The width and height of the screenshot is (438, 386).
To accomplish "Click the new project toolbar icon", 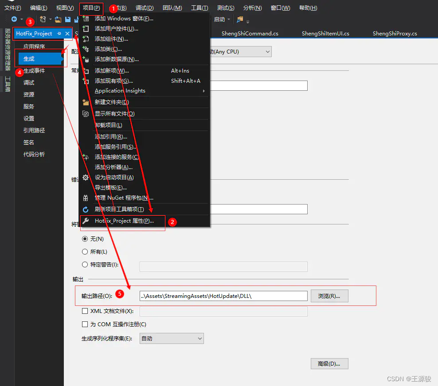I will (x=43, y=19).
